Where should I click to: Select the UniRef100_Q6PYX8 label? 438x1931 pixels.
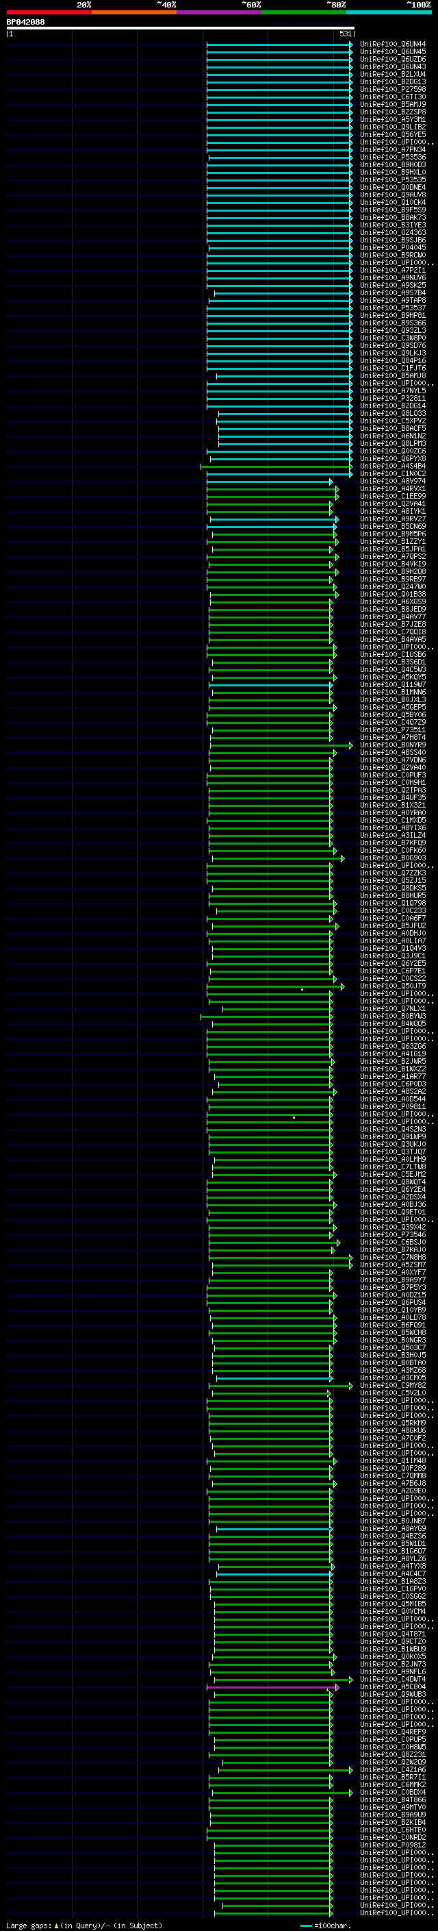coord(393,459)
